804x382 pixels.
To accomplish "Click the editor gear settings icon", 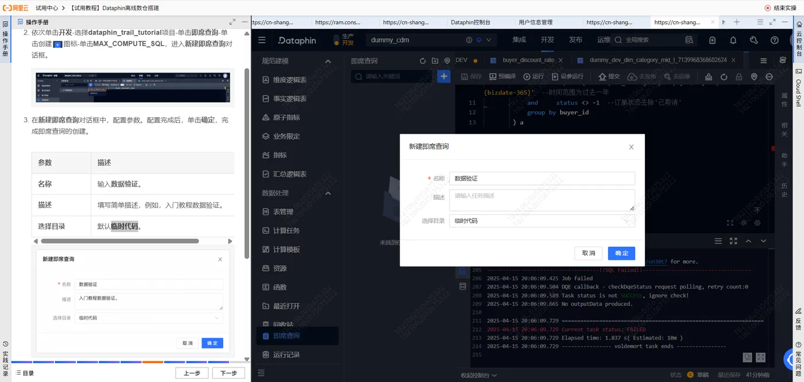I will pyautogui.click(x=757, y=223).
